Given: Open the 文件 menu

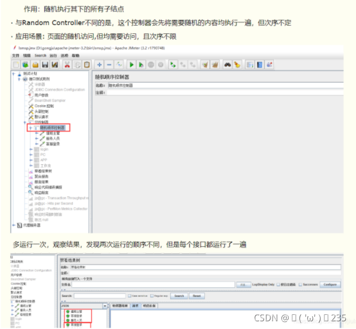Looking at the screenshot, I should (15, 56).
